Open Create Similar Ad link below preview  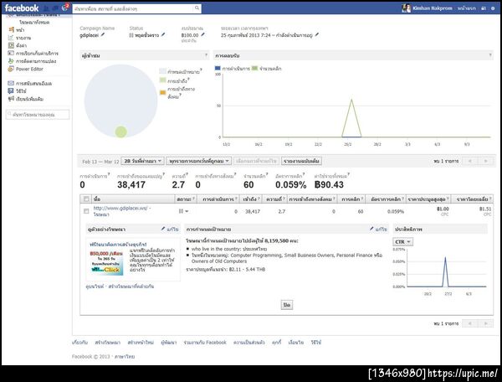(131, 286)
